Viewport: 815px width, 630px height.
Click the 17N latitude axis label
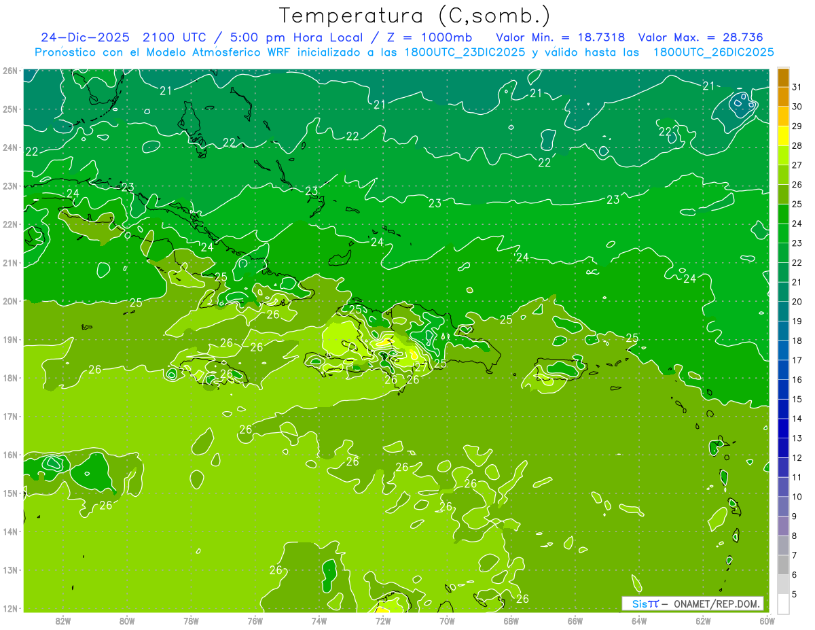[x=10, y=416]
